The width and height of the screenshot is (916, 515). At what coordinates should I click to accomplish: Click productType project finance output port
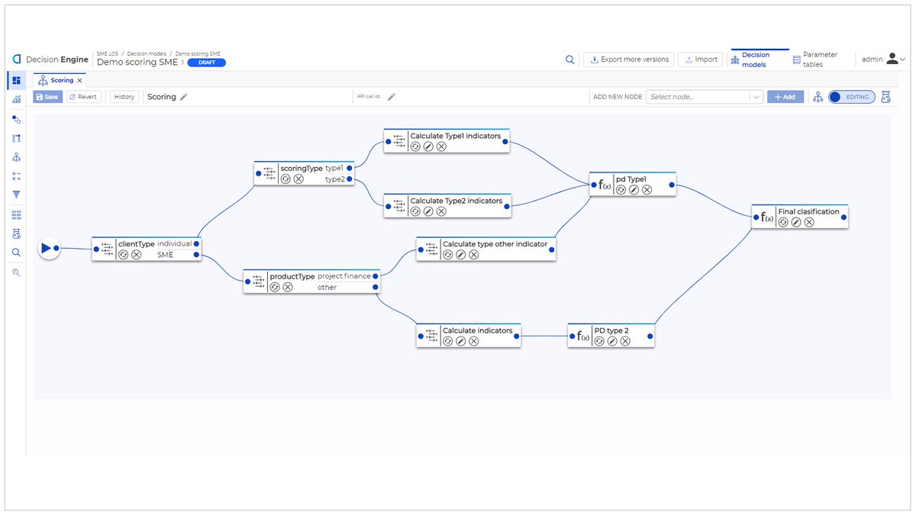coord(376,276)
